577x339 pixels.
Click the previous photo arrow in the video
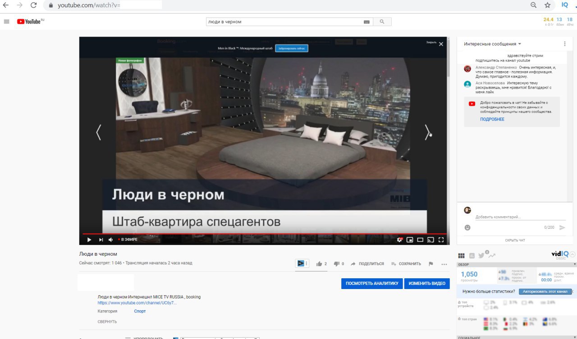pos(99,132)
